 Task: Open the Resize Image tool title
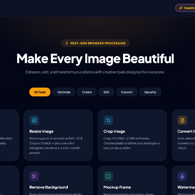tap(42, 131)
